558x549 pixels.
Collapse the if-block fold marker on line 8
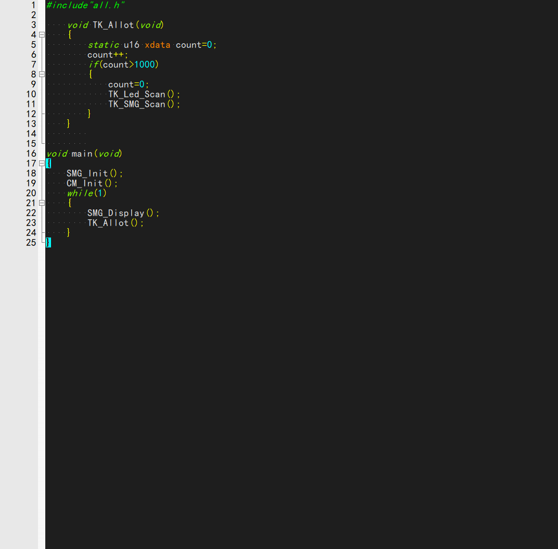(42, 74)
